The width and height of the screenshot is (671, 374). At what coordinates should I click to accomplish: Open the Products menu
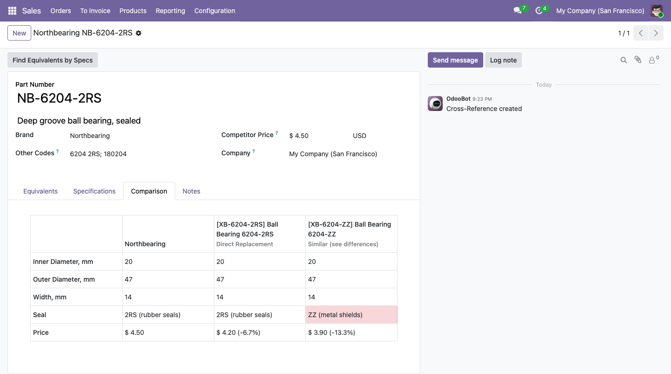133,11
